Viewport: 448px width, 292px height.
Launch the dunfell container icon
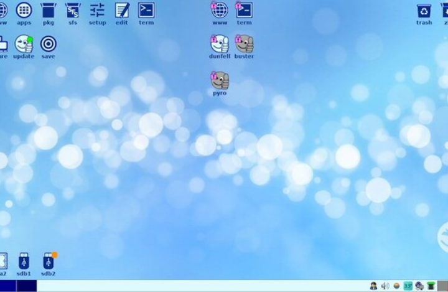pyautogui.click(x=219, y=44)
